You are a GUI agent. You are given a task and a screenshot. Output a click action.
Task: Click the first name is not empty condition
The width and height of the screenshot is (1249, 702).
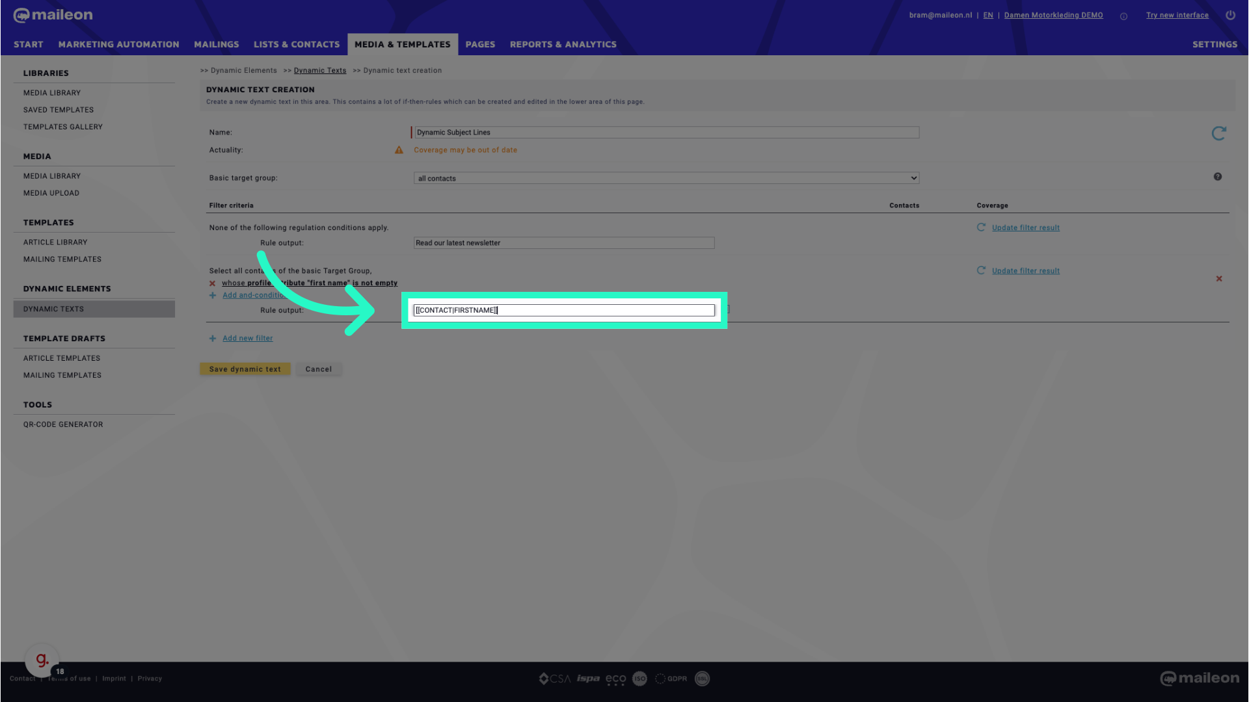coord(310,283)
